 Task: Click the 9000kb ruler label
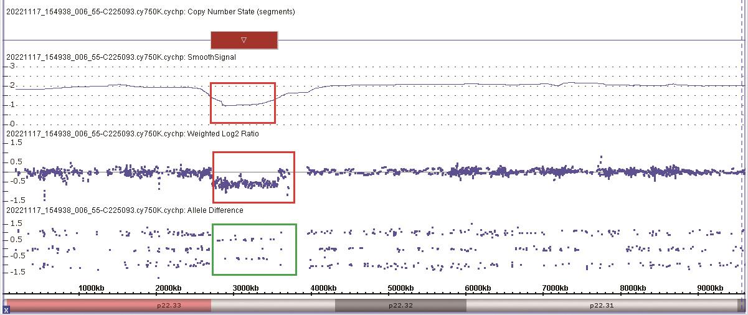[709, 288]
